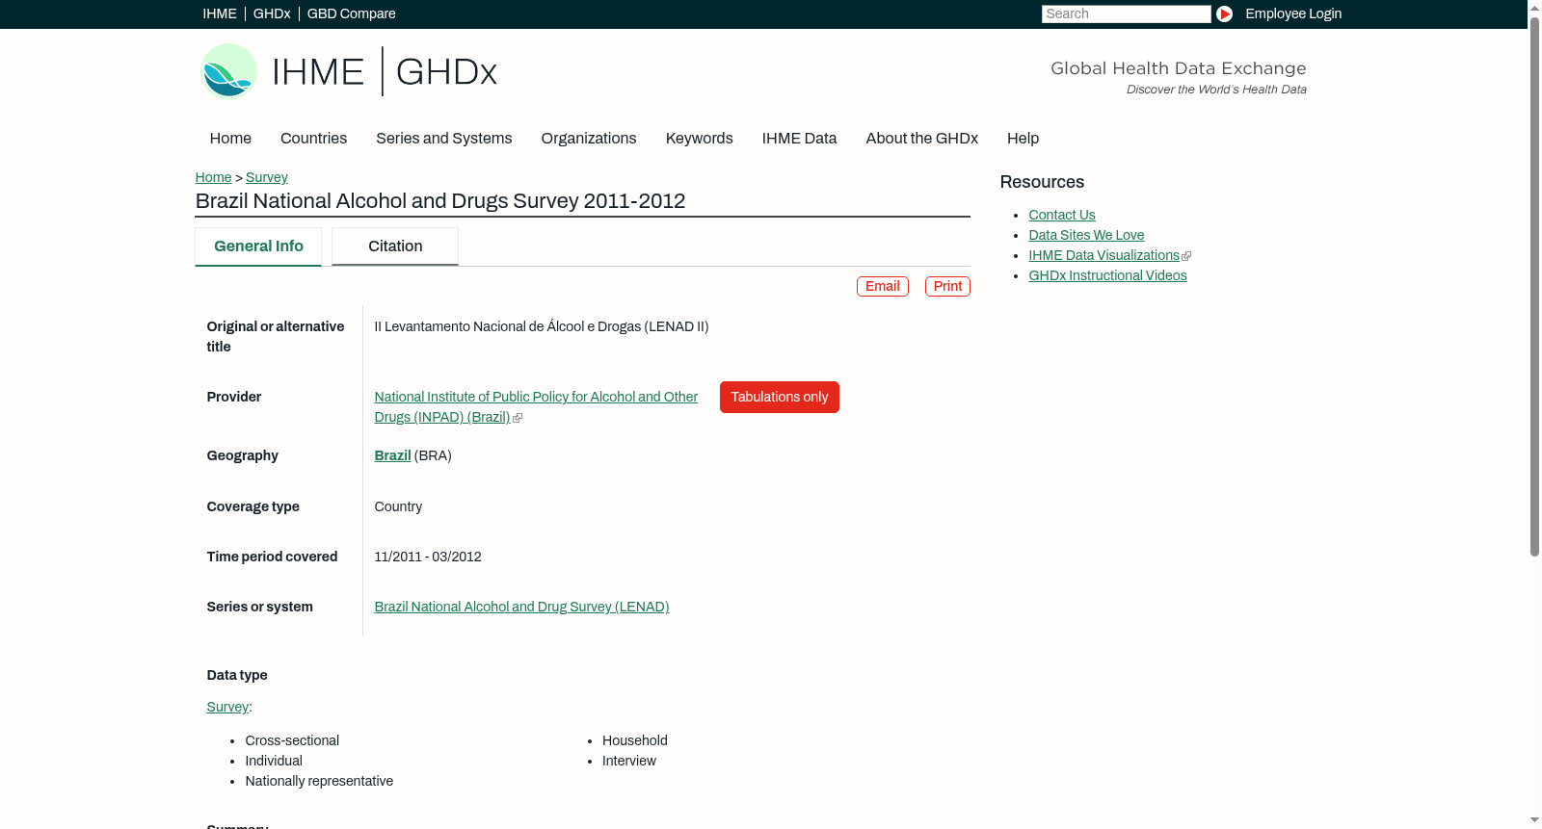The width and height of the screenshot is (1542, 829).
Task: Click the Interview list item
Action: [629, 761]
